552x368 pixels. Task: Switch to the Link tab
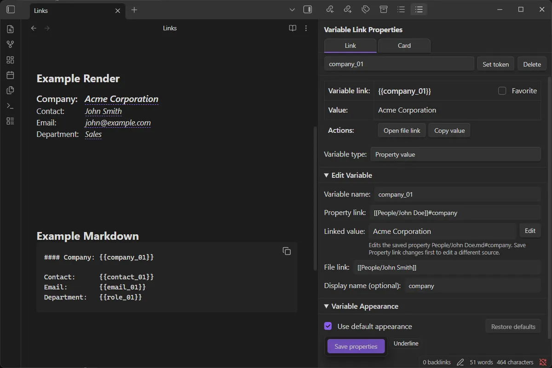coord(351,46)
